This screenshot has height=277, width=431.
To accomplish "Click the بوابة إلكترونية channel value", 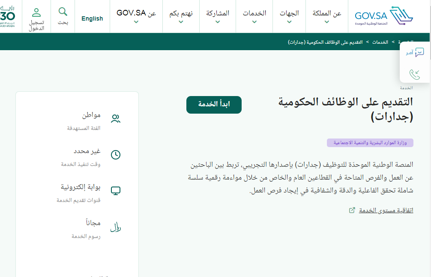I will pos(81,187).
